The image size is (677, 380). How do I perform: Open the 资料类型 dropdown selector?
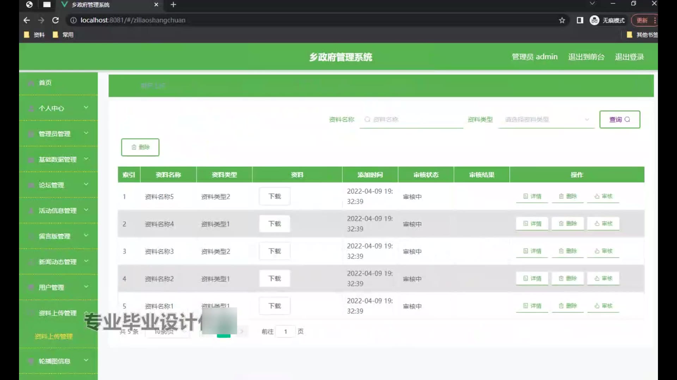coord(546,120)
